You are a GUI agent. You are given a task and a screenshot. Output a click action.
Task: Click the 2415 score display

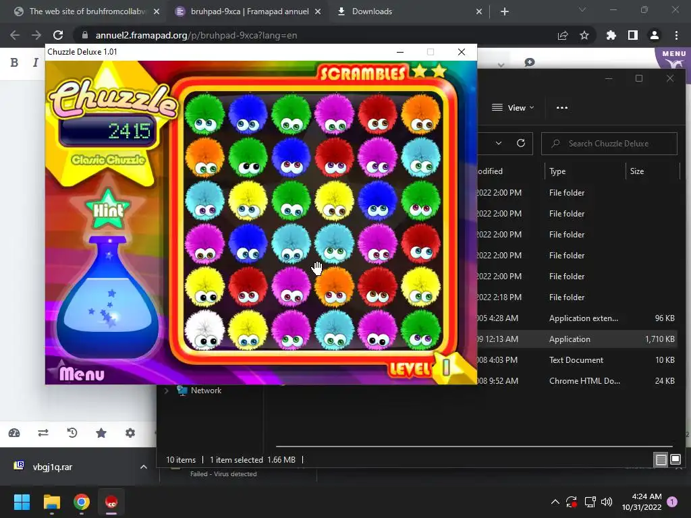[108, 131]
